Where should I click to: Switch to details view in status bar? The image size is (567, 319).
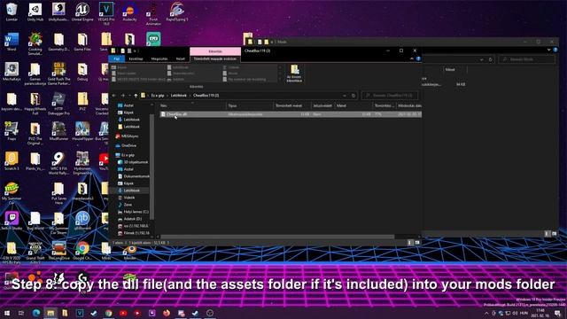coord(410,243)
